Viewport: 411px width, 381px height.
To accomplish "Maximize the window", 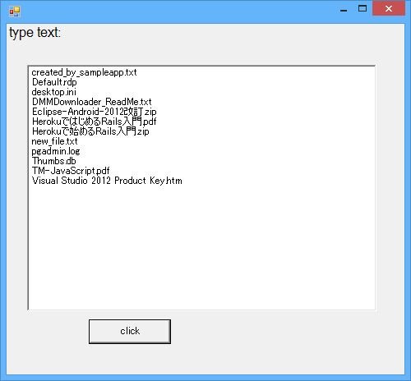I will [363, 9].
